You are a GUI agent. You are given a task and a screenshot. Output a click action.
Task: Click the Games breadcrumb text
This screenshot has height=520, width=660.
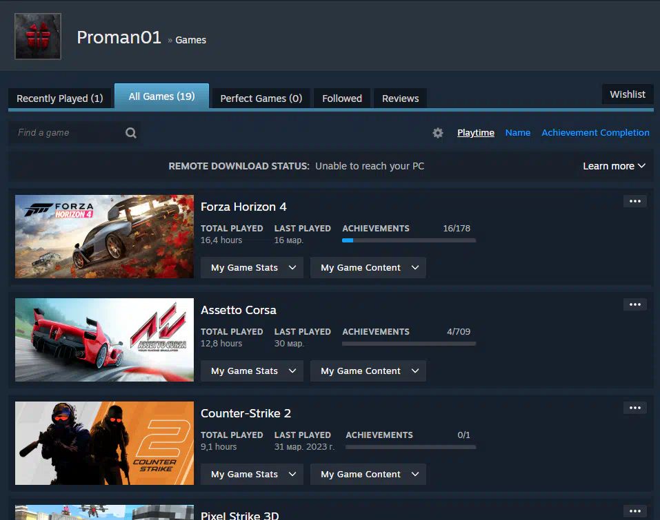click(x=190, y=40)
